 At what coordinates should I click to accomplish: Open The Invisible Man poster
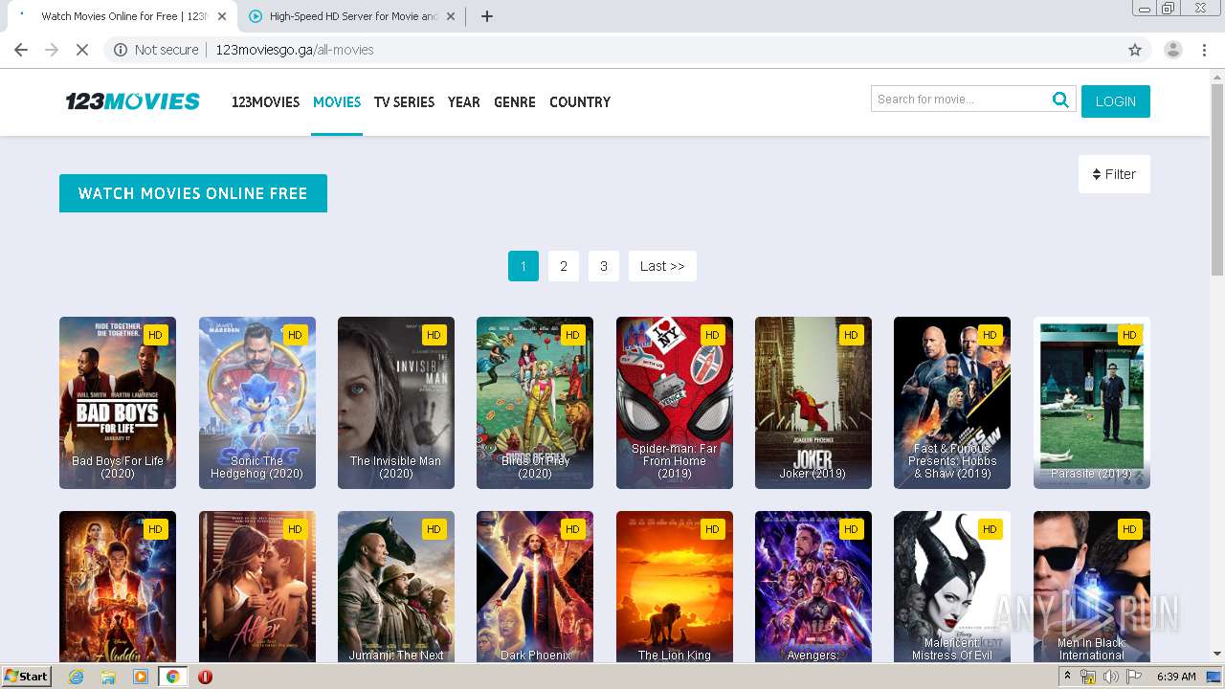(x=396, y=403)
